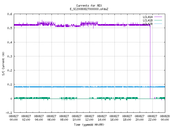Viewport: 170px width, 127px height.
Task: Click the y-axis tick value 0.2
Action: pos(10,71)
